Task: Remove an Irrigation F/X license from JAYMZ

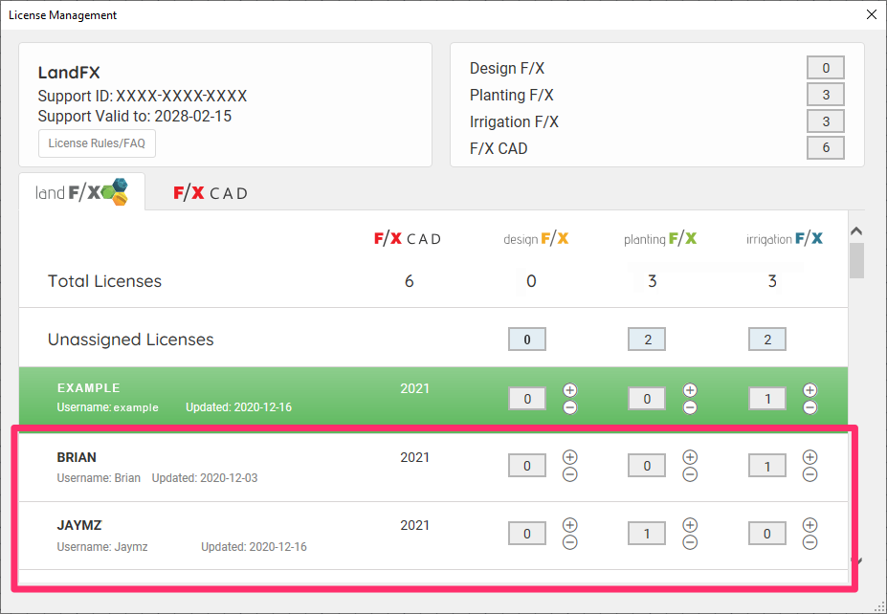Action: [810, 543]
